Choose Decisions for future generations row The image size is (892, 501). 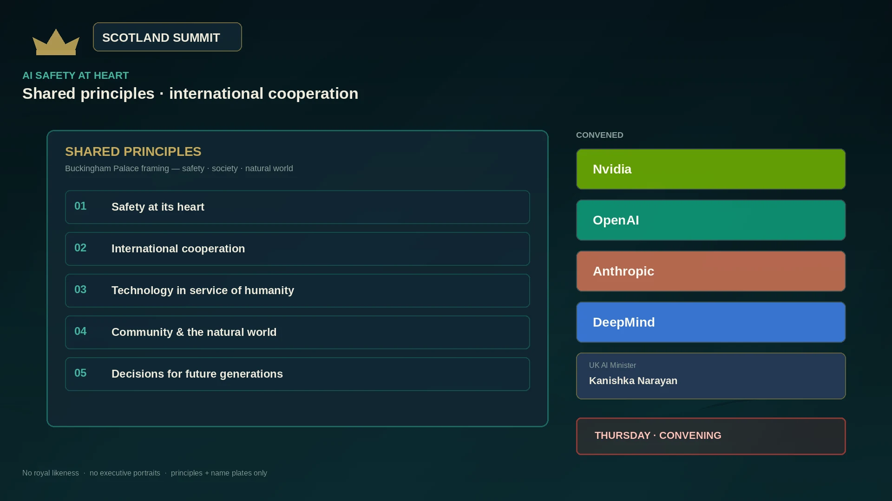click(297, 374)
